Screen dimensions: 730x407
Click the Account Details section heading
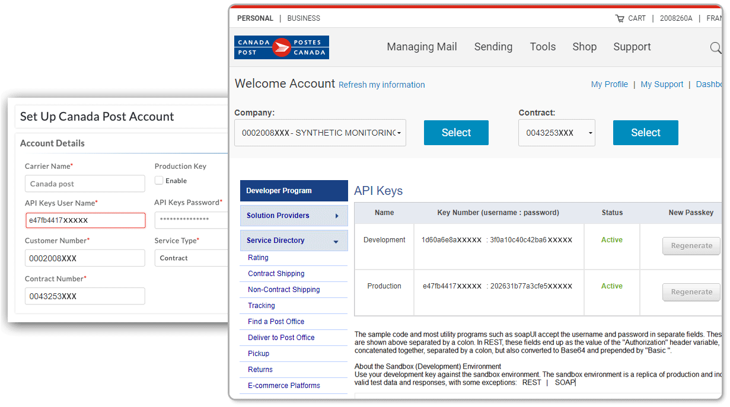pos(52,143)
